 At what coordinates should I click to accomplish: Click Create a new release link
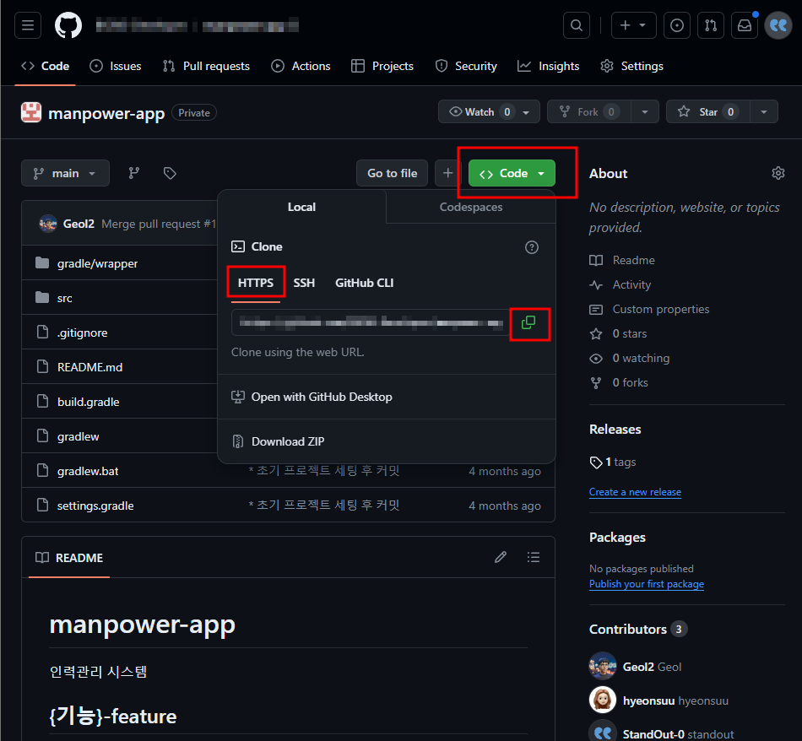coord(635,492)
